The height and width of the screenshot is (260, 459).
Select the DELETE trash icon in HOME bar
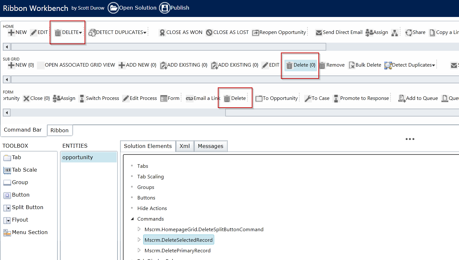pyautogui.click(x=58, y=32)
